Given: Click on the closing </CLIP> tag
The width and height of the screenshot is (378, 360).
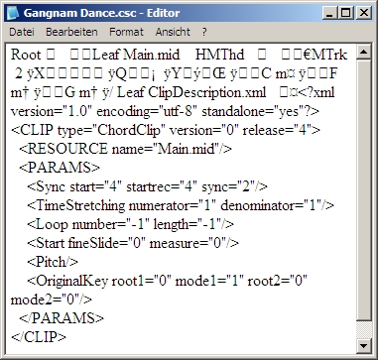Looking at the screenshot, I should 39,337.
